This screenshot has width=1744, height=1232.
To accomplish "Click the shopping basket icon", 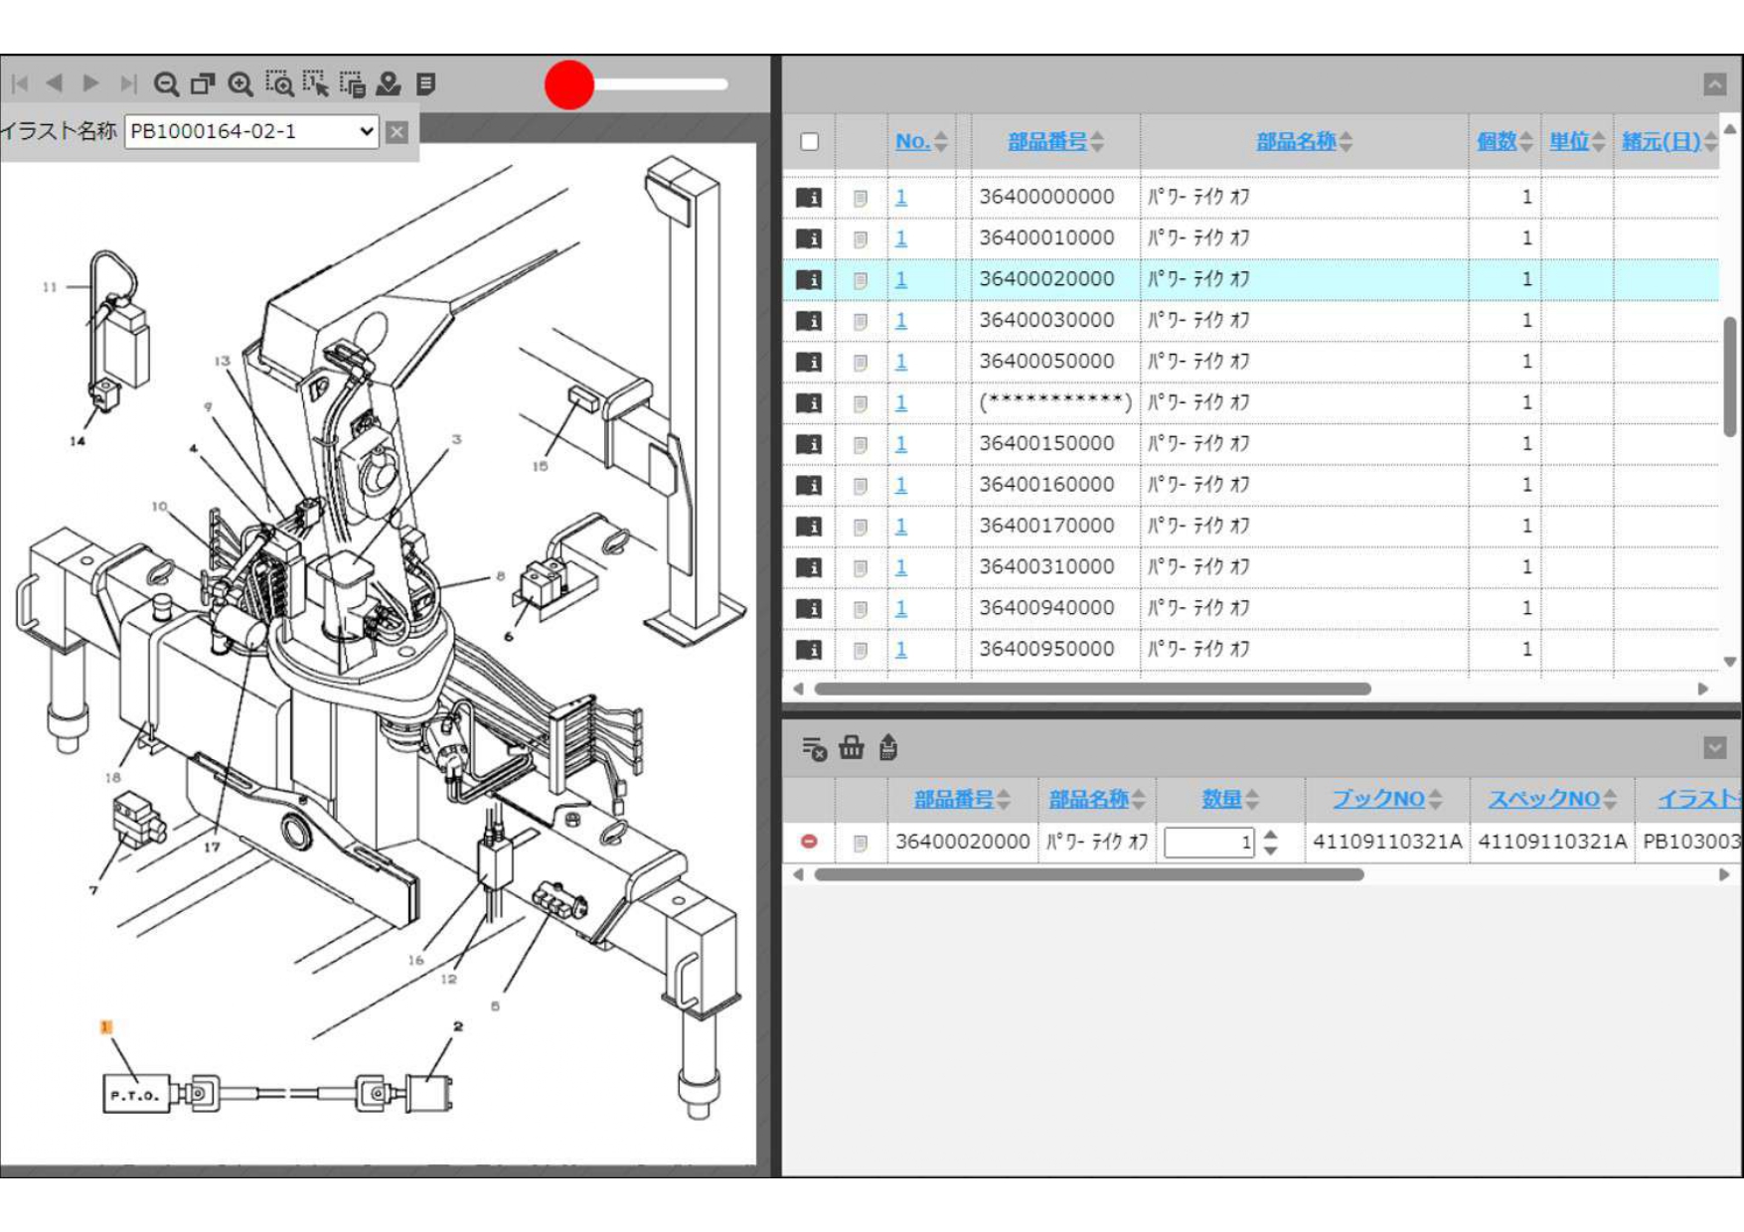I will click(851, 747).
